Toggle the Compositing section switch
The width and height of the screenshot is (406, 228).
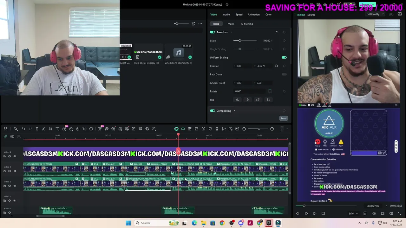pos(213,111)
